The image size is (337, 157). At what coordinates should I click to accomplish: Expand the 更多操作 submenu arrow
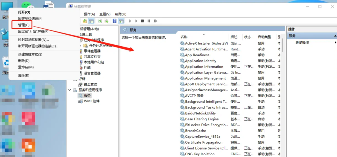(335, 42)
